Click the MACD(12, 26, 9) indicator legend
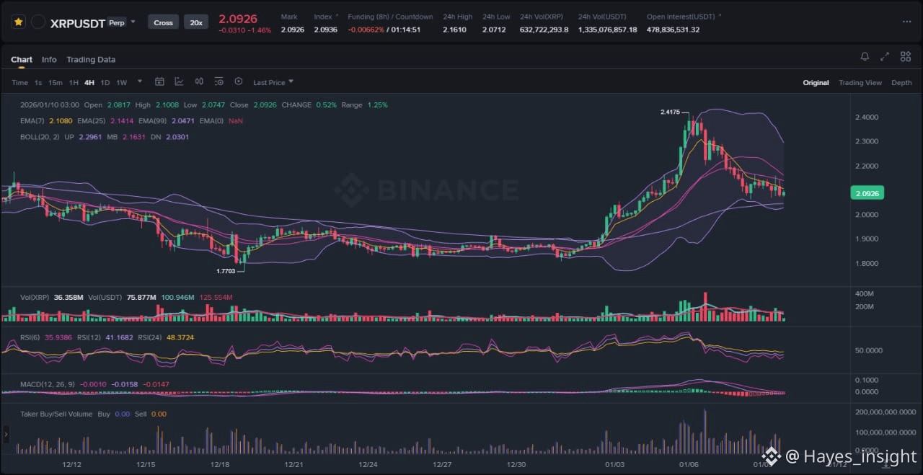 point(47,384)
